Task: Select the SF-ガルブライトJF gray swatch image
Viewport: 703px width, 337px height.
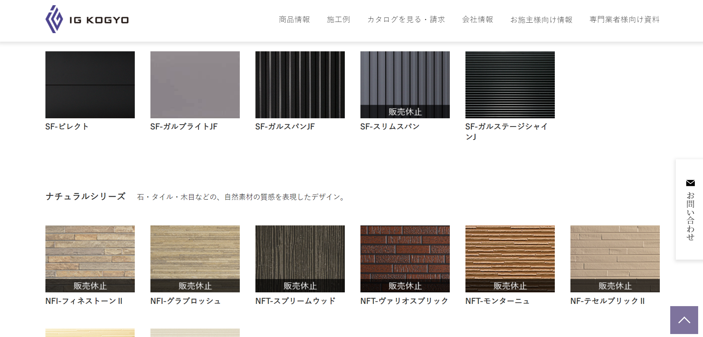Action: tap(195, 85)
